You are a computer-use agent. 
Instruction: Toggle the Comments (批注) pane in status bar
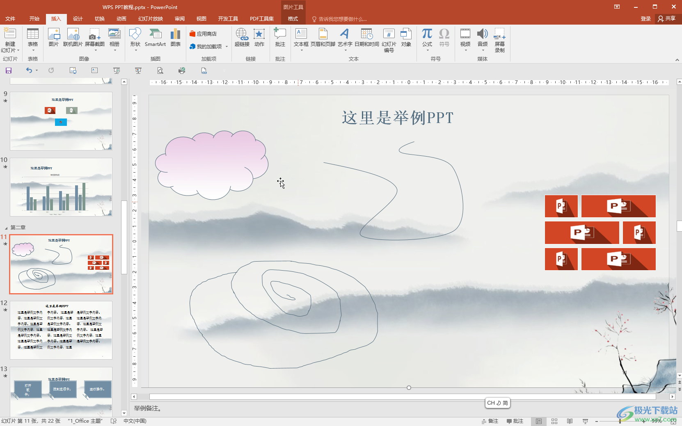coord(515,421)
